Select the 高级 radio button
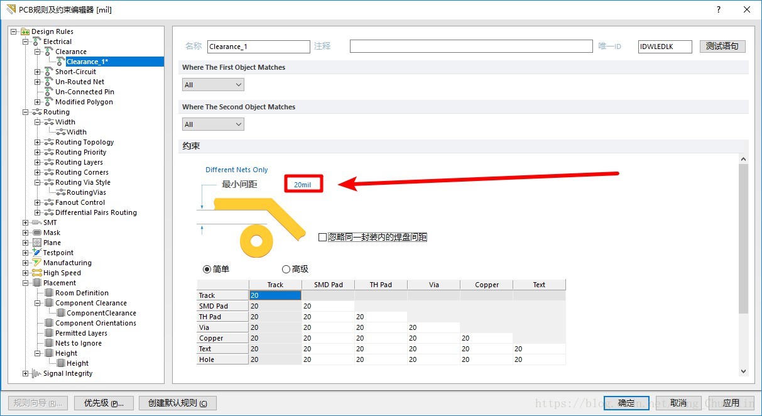The height and width of the screenshot is (416, 762). click(286, 269)
